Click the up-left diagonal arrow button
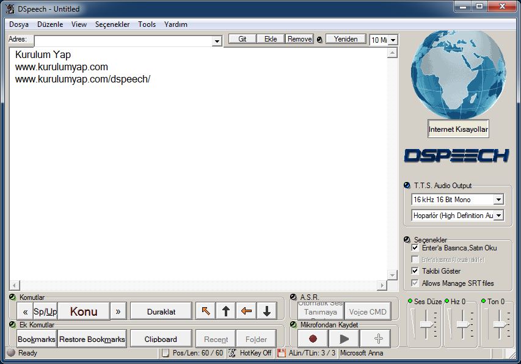This screenshot has width=521, height=364. click(x=206, y=311)
